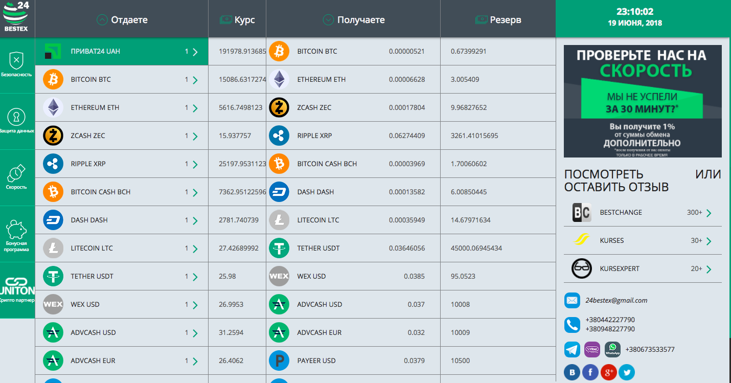The image size is (731, 383).
Task: Click the messenger number +380673533577
Action: [650, 349]
